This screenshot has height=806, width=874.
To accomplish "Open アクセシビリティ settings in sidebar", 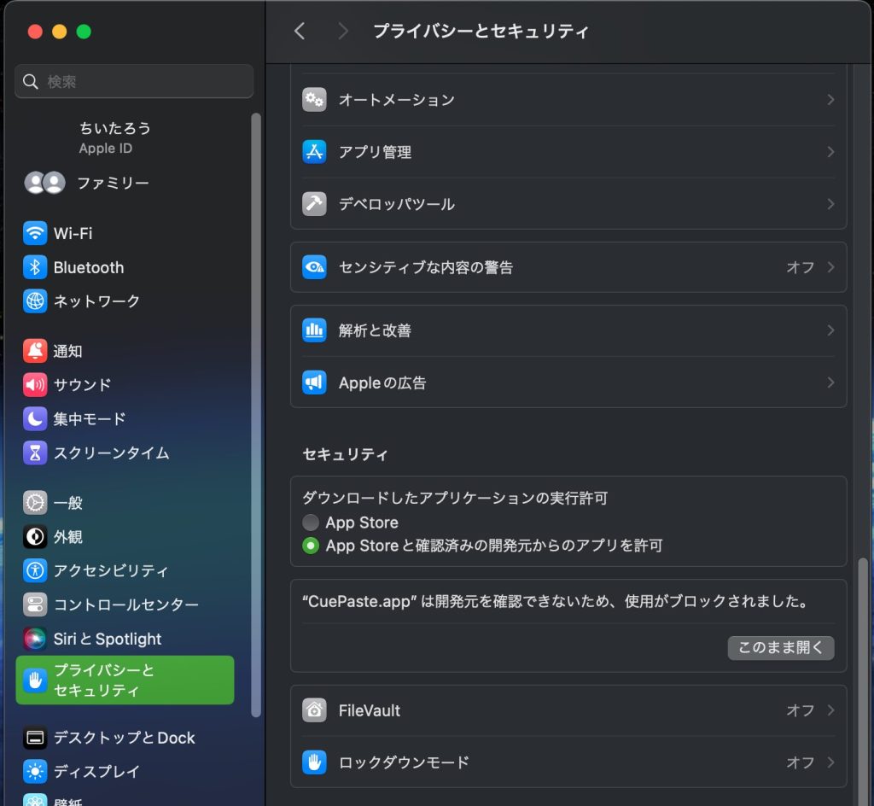I will pyautogui.click(x=125, y=570).
